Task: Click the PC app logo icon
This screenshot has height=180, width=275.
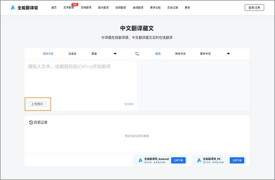Action: [x=199, y=160]
